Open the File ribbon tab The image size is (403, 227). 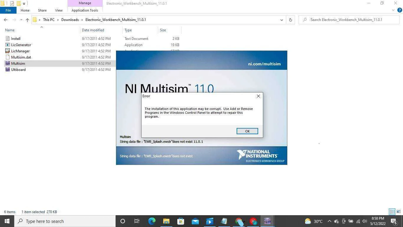coord(8,10)
